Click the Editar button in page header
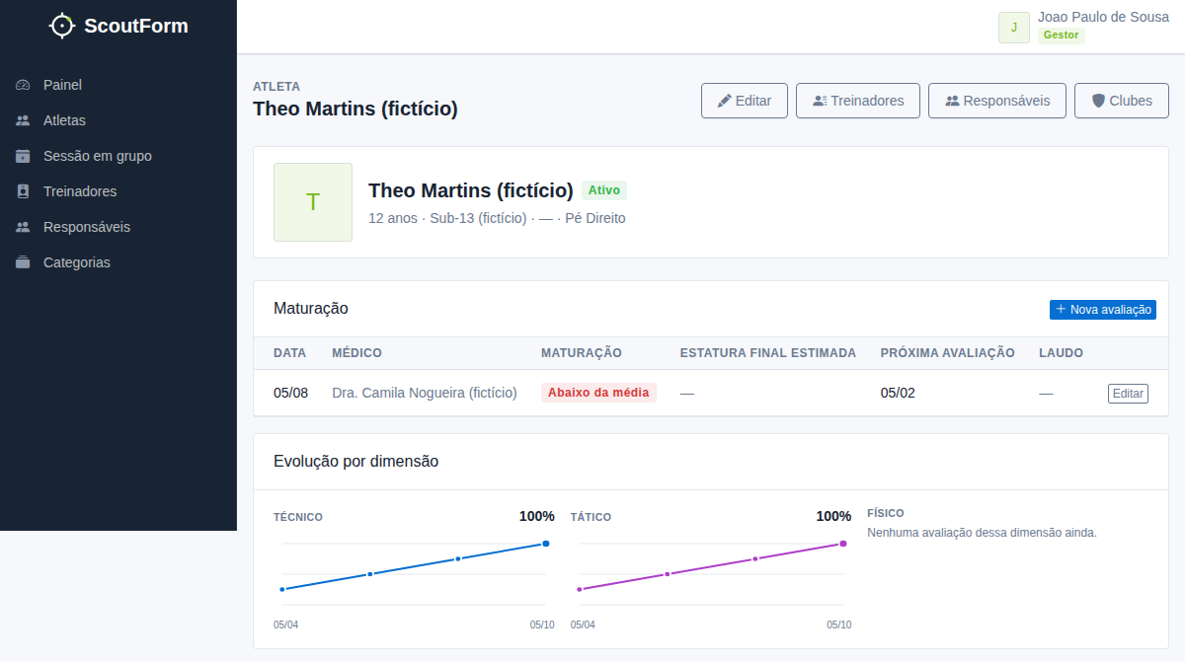 pos(745,101)
